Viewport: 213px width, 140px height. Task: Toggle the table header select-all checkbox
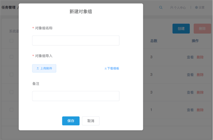12,41
